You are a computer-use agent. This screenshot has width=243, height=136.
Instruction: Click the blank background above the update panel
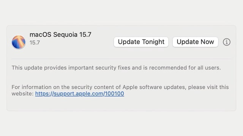tap(121, 12)
